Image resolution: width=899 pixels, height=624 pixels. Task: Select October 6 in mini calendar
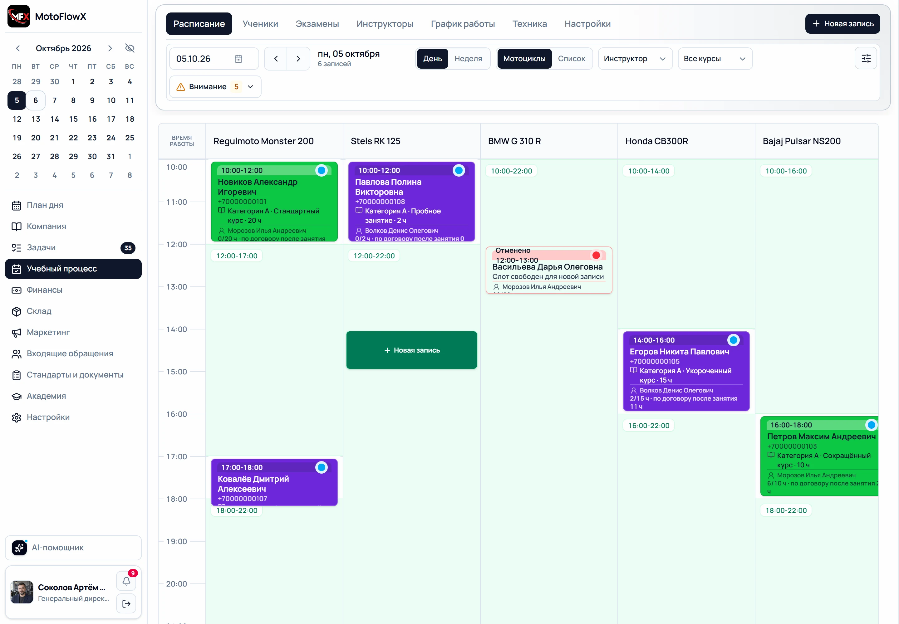tap(36, 100)
